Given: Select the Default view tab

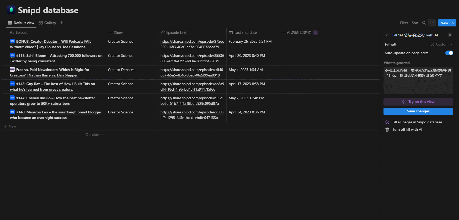Looking at the screenshot, I should click(x=21, y=23).
